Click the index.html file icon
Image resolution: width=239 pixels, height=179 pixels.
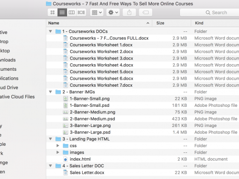[x=66, y=159]
